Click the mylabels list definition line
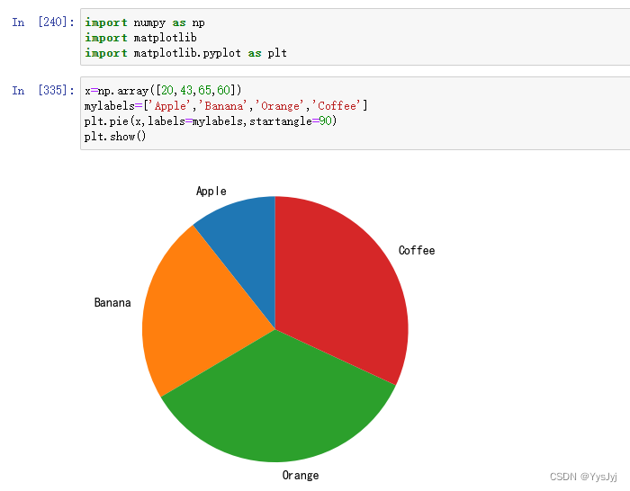This screenshot has width=630, height=491. coord(226,105)
